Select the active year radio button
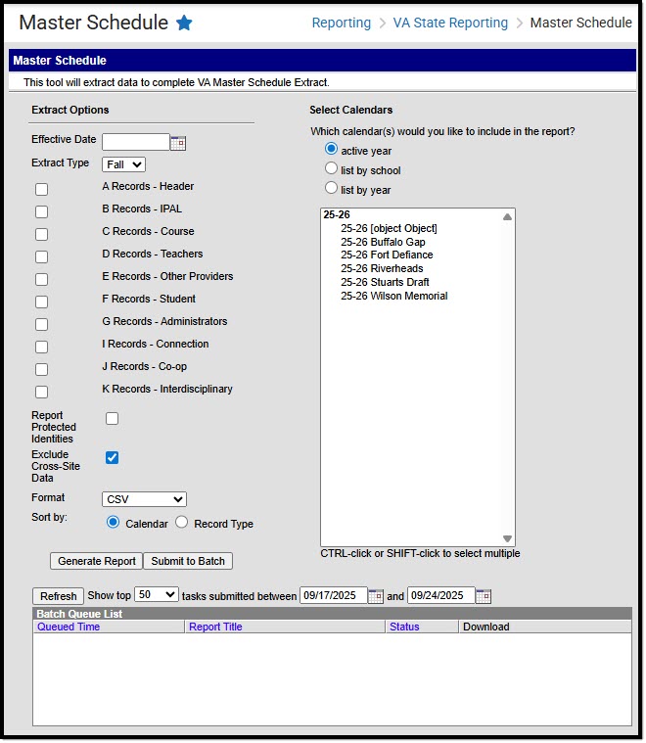This screenshot has width=646, height=743. 331,149
